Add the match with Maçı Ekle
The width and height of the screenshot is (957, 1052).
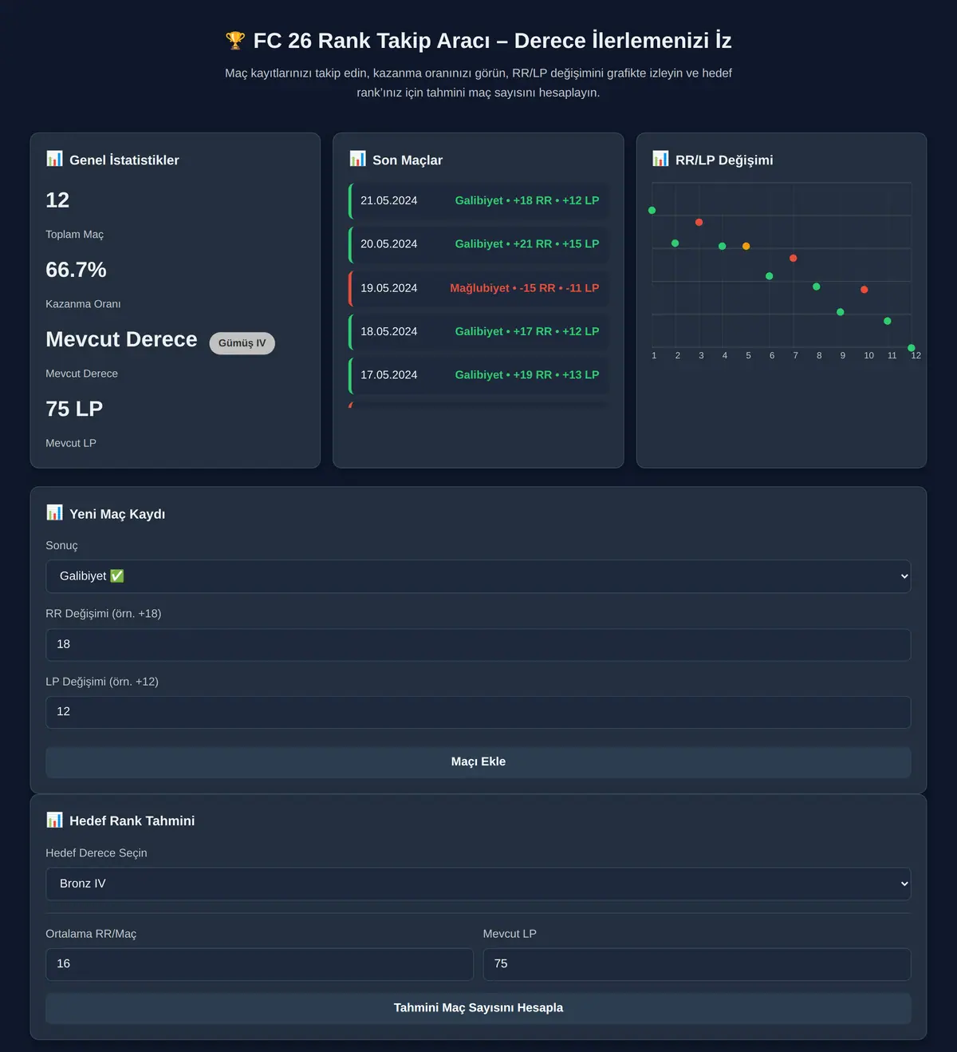point(478,762)
